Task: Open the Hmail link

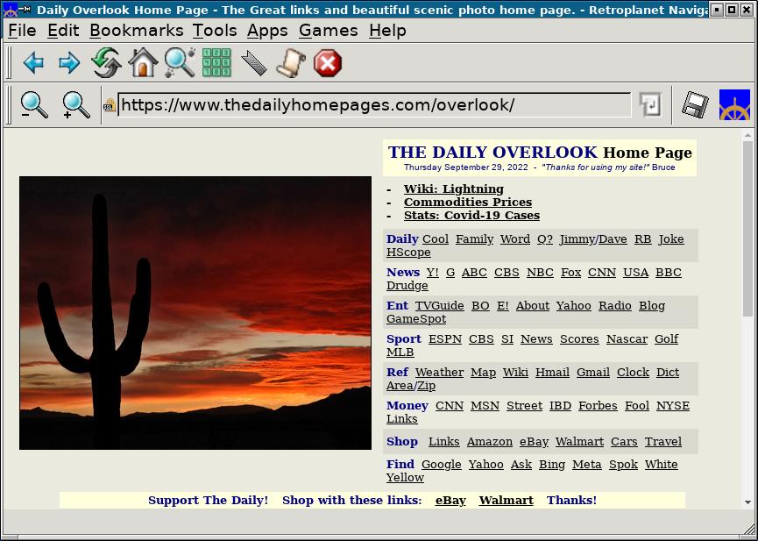Action: pyautogui.click(x=552, y=373)
